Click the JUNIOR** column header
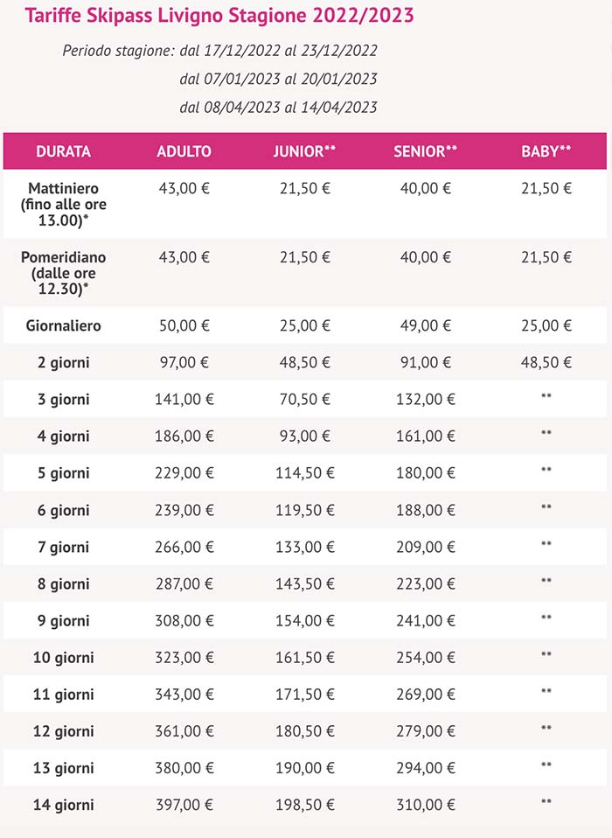The height and width of the screenshot is (838, 612). (x=304, y=151)
